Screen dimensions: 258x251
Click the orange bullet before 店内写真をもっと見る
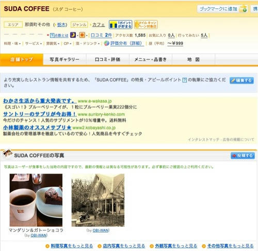click(x=100, y=246)
